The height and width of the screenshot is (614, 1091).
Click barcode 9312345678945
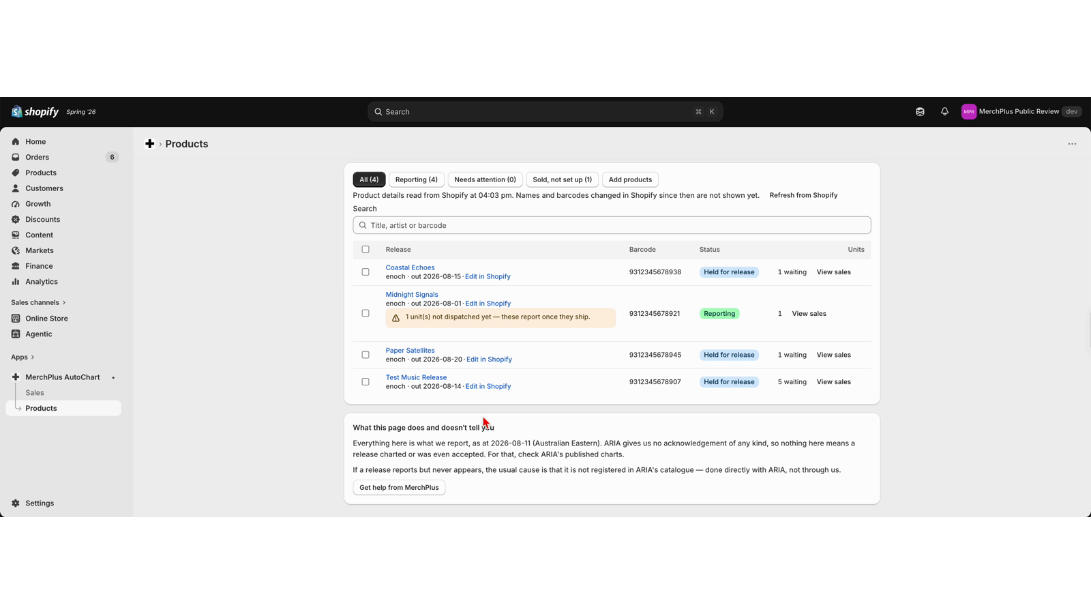click(x=655, y=355)
